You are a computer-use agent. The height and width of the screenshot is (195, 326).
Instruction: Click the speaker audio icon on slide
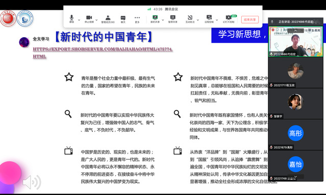point(32,182)
